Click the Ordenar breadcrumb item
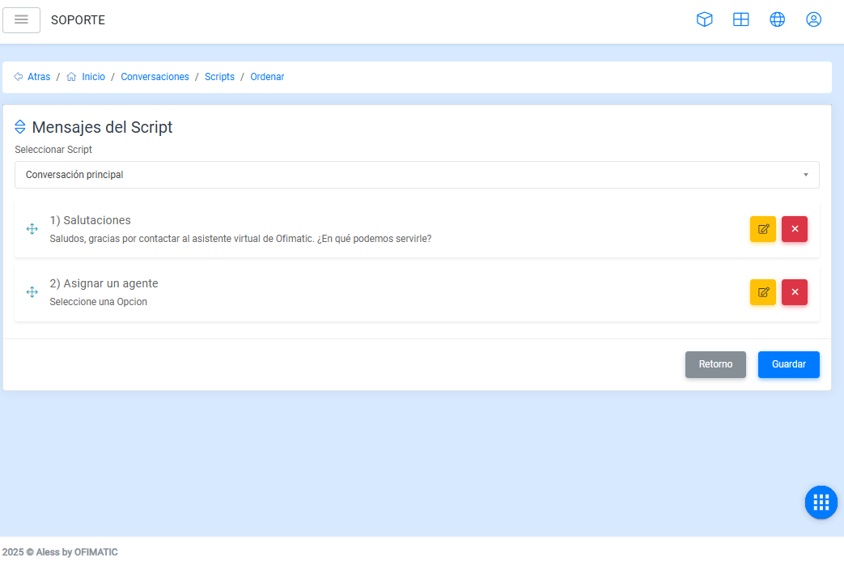 (x=267, y=77)
